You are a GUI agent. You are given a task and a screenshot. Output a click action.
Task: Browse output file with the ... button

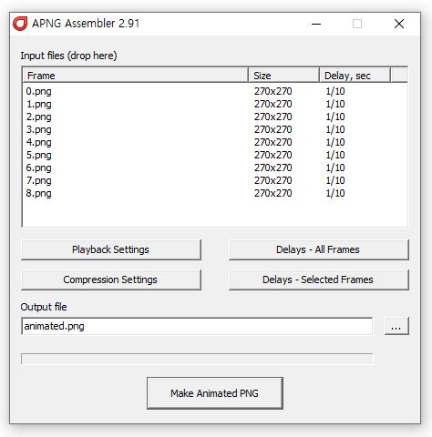[396, 326]
